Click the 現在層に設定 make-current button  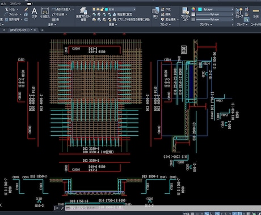click(123, 14)
